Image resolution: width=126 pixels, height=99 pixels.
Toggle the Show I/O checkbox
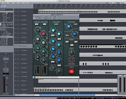tap(7, 45)
